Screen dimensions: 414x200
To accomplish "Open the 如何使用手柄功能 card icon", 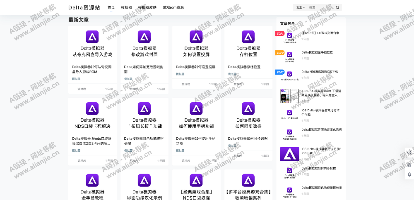I will point(196,109).
